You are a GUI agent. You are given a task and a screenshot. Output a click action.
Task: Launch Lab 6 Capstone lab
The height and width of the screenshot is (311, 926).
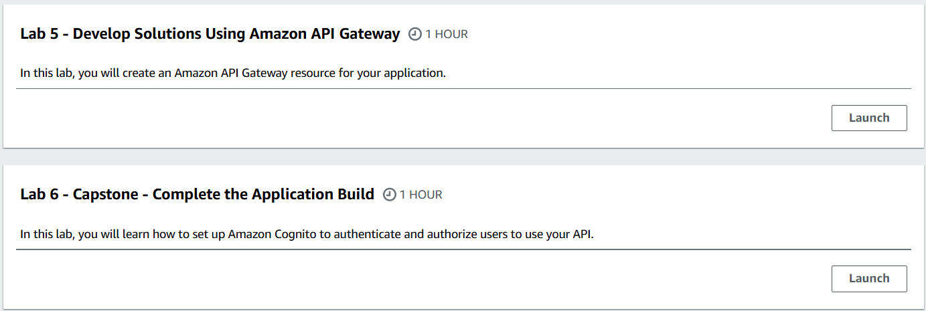[x=869, y=278]
